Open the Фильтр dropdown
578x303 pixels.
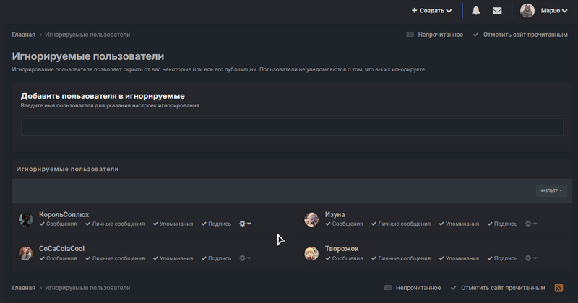pyautogui.click(x=551, y=190)
